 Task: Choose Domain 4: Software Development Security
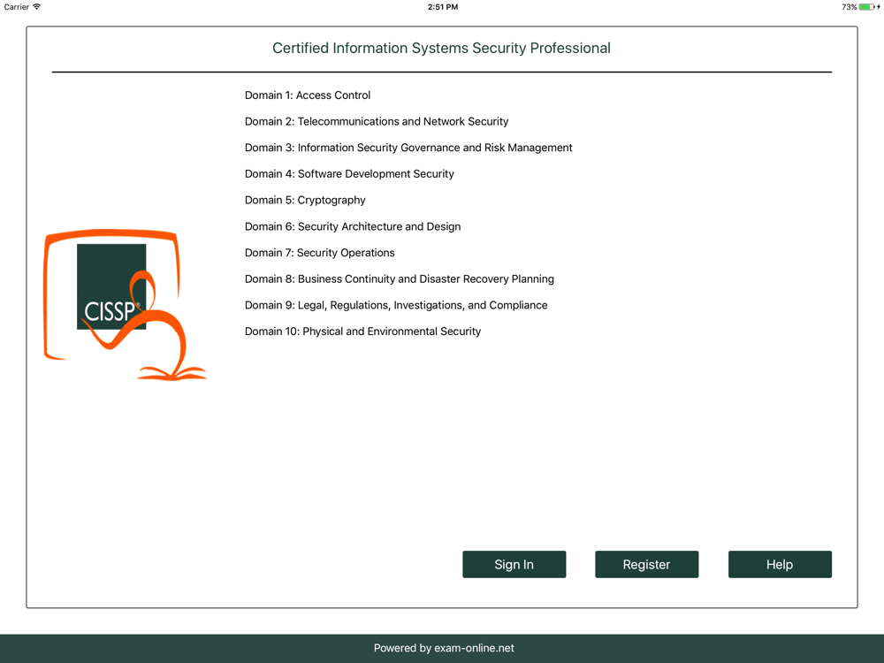pos(349,173)
